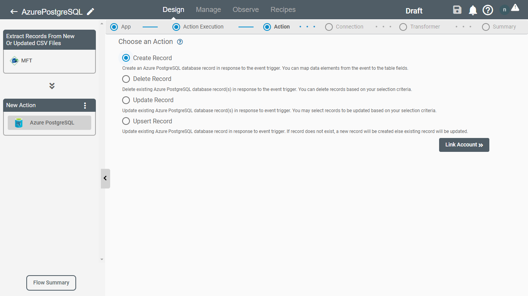
Task: Save the flow with the floppy disk icon
Action: (x=457, y=10)
